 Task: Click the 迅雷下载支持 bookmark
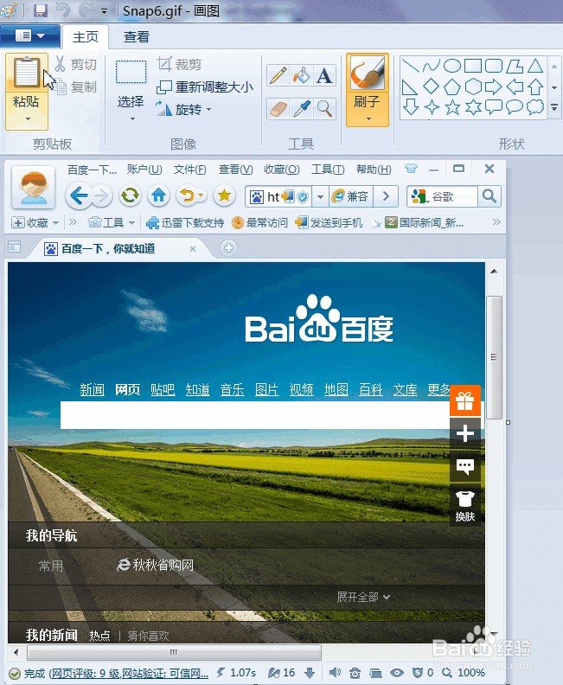pyautogui.click(x=185, y=223)
